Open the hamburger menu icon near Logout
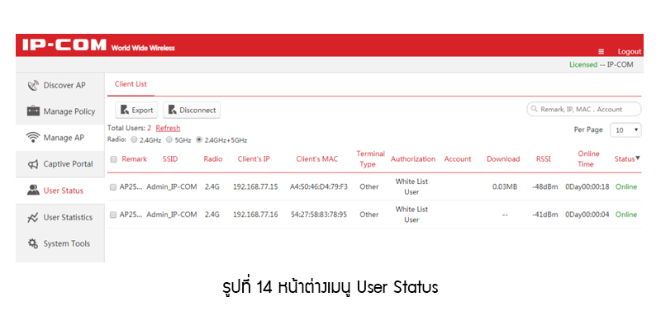661x330 pixels. tap(601, 51)
